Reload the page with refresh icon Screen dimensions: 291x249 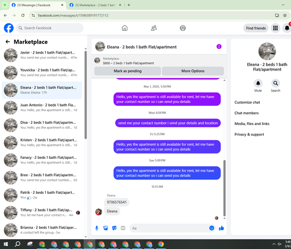pyautogui.click(x=23, y=15)
